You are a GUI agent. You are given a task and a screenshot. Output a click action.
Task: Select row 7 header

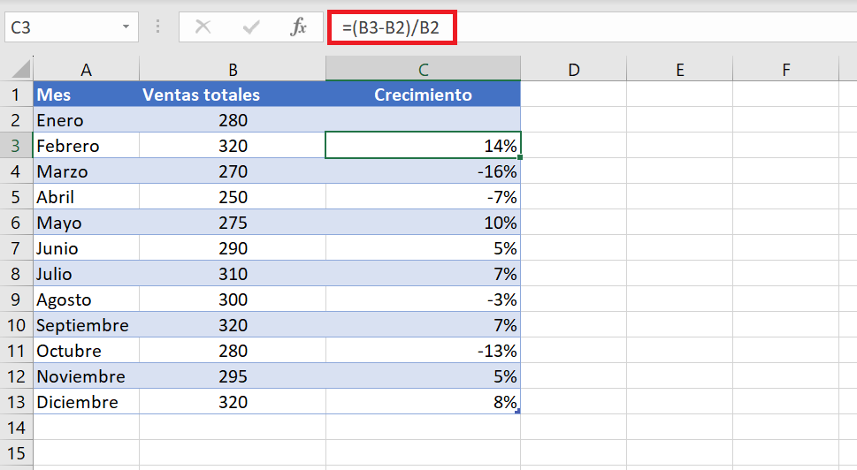(x=16, y=248)
